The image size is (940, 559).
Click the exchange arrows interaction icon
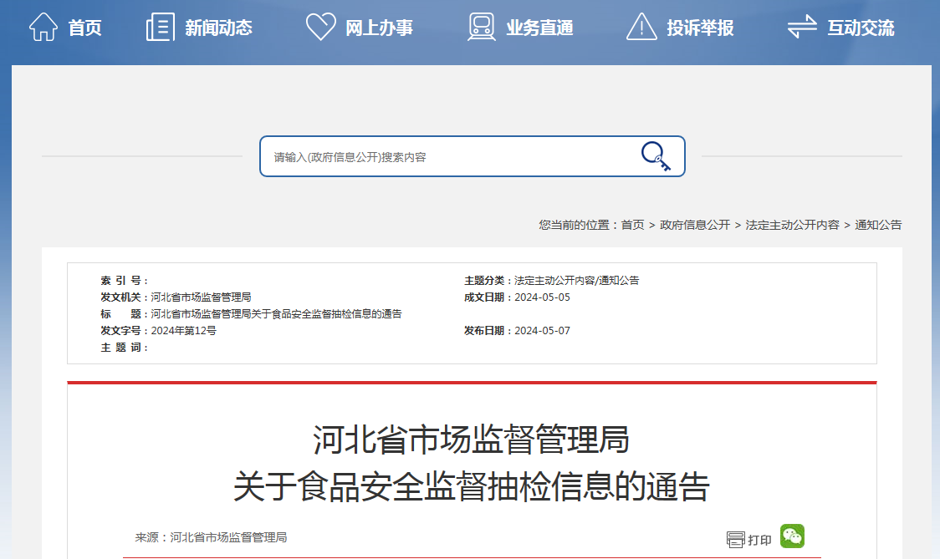tap(802, 27)
